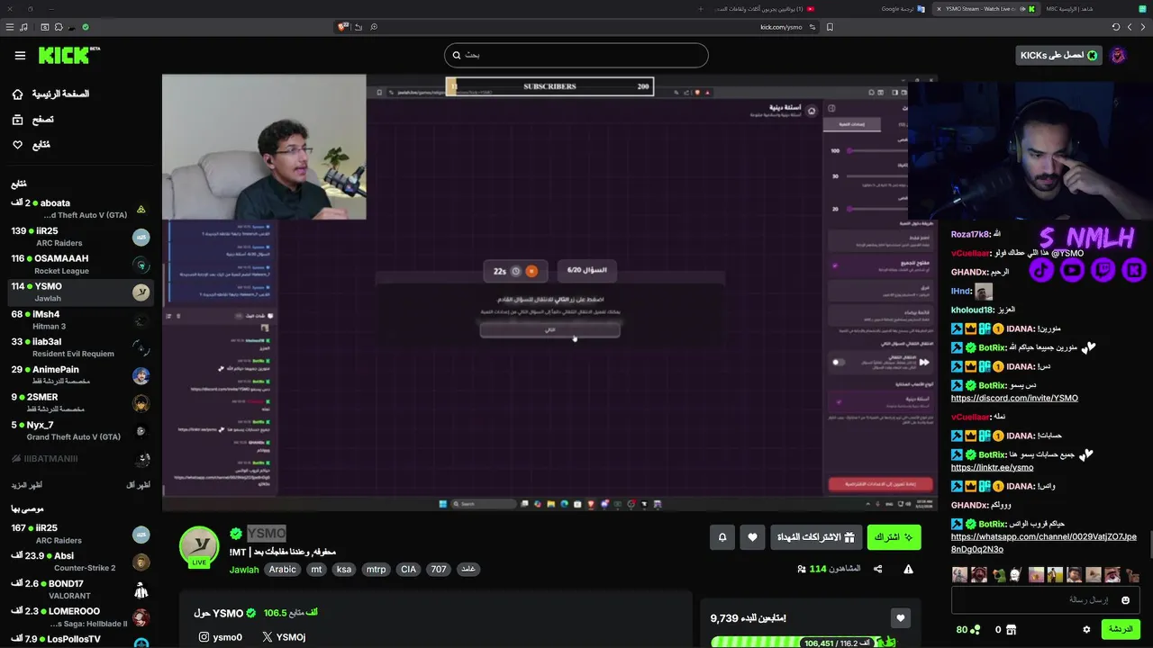The image size is (1153, 648).
Task: Toggle the follow heart button for YSMO
Action: [x=753, y=537]
